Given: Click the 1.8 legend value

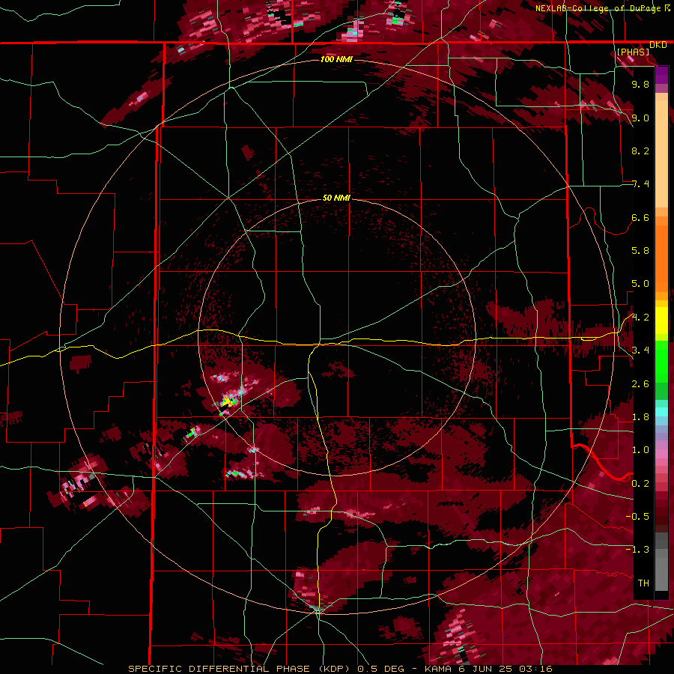Looking at the screenshot, I should click(x=640, y=417).
